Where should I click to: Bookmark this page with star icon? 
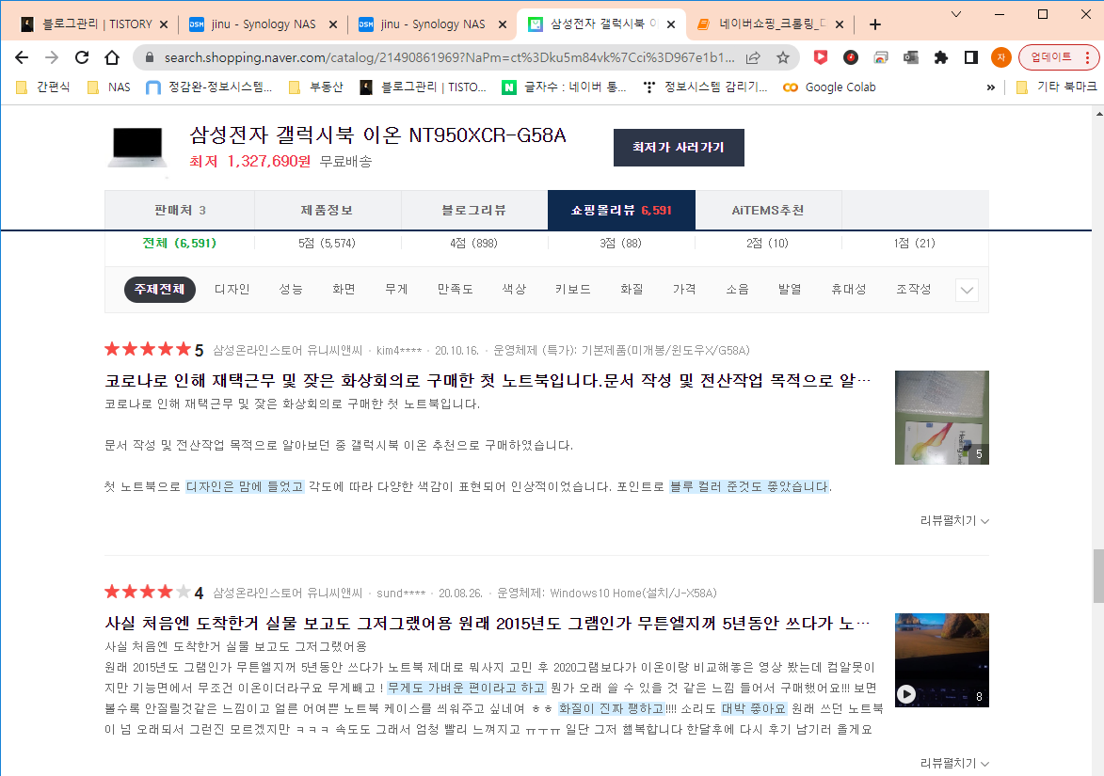click(x=782, y=57)
